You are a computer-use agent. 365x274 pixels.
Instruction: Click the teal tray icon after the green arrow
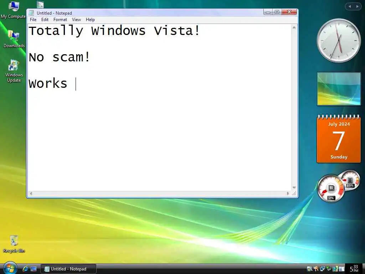pyautogui.click(x=335, y=269)
